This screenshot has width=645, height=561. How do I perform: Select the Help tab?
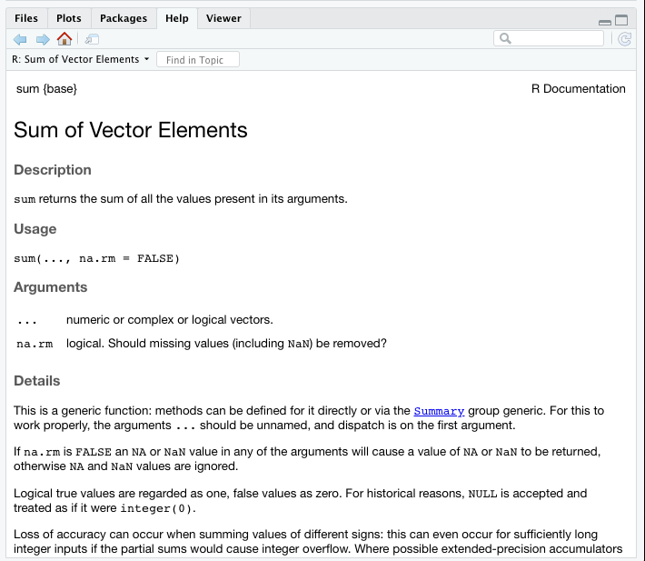pyautogui.click(x=177, y=18)
